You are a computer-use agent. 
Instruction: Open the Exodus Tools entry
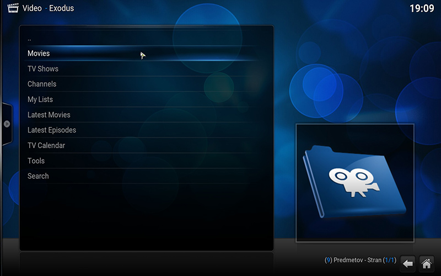coord(36,161)
